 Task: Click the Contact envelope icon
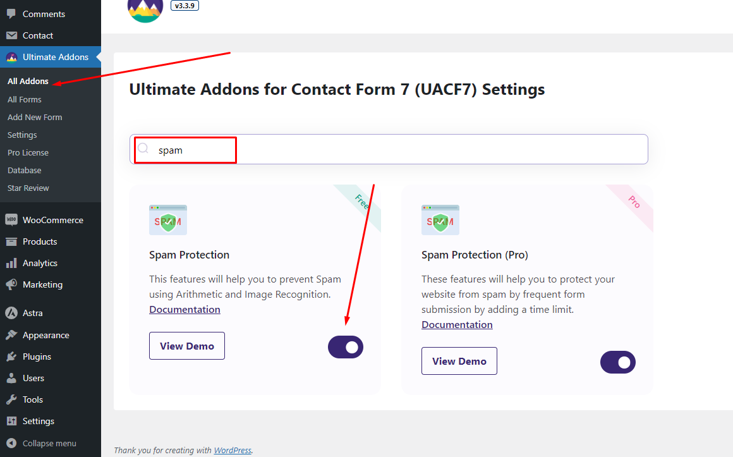pos(11,35)
